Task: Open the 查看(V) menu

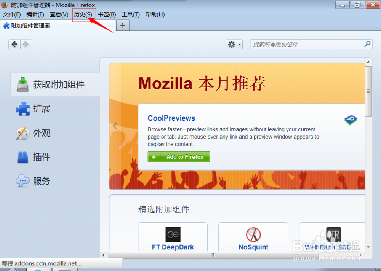Action: pyautogui.click(x=59, y=14)
